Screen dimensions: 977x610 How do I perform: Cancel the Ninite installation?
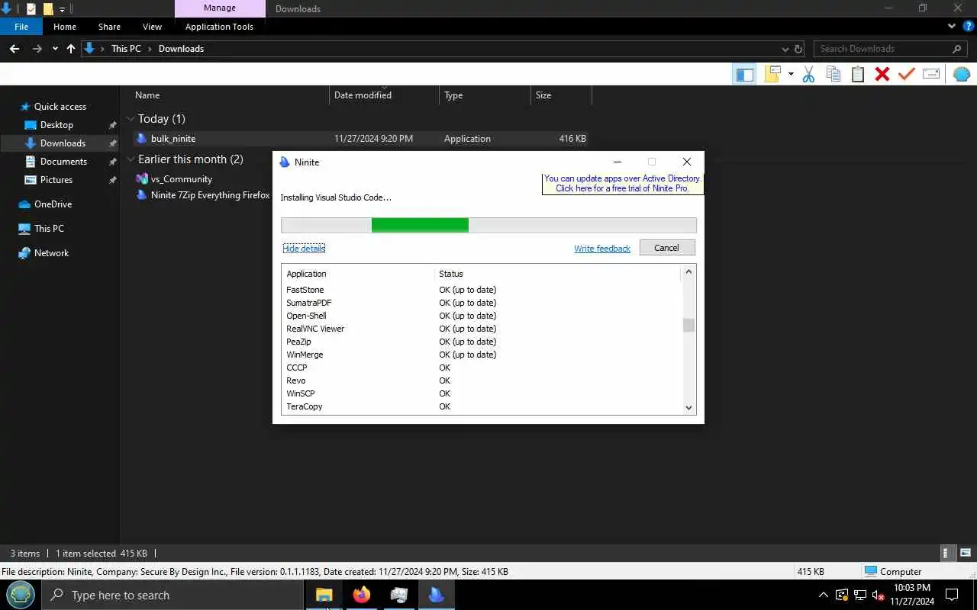click(x=666, y=248)
